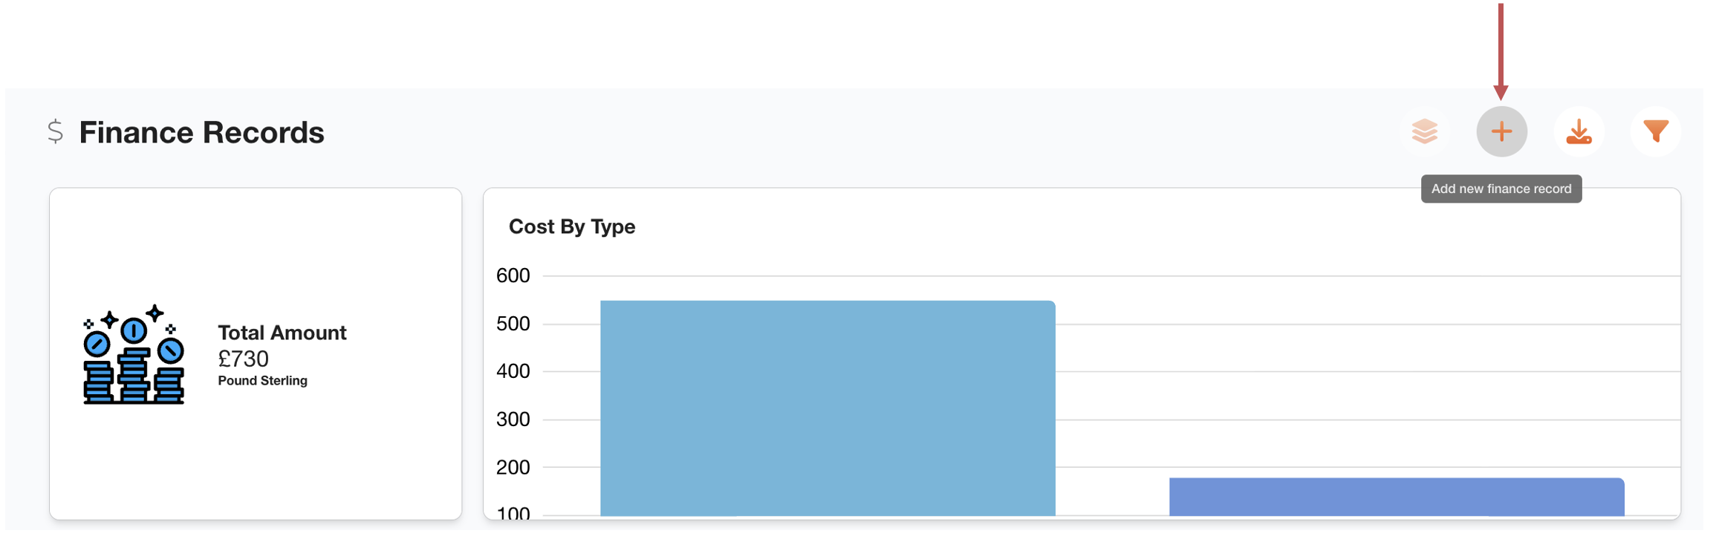
Task: Click the Add new finance record tooltip
Action: click(1500, 189)
